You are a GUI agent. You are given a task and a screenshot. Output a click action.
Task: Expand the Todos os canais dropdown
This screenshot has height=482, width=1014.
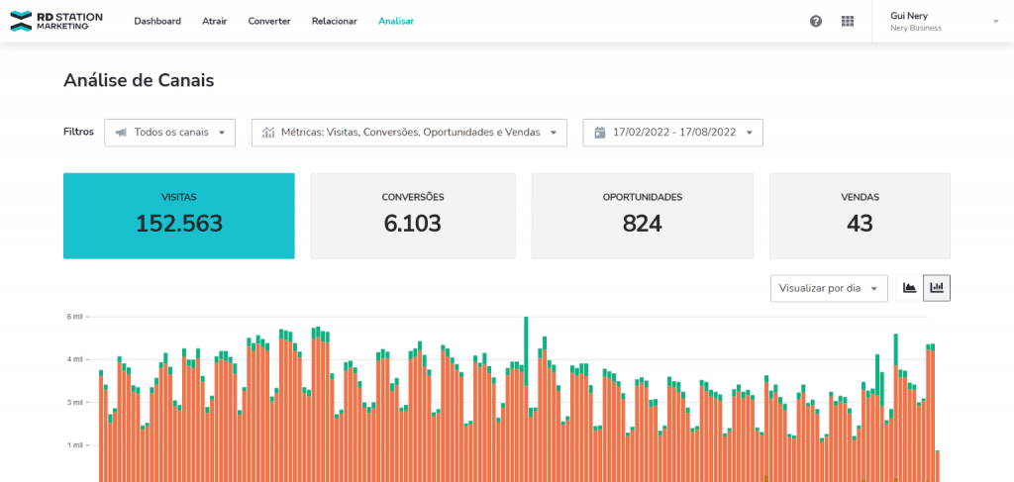coord(170,133)
